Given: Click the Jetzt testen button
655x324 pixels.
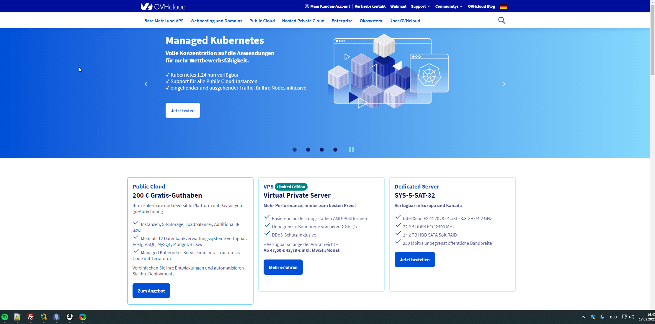Looking at the screenshot, I should pyautogui.click(x=183, y=110).
